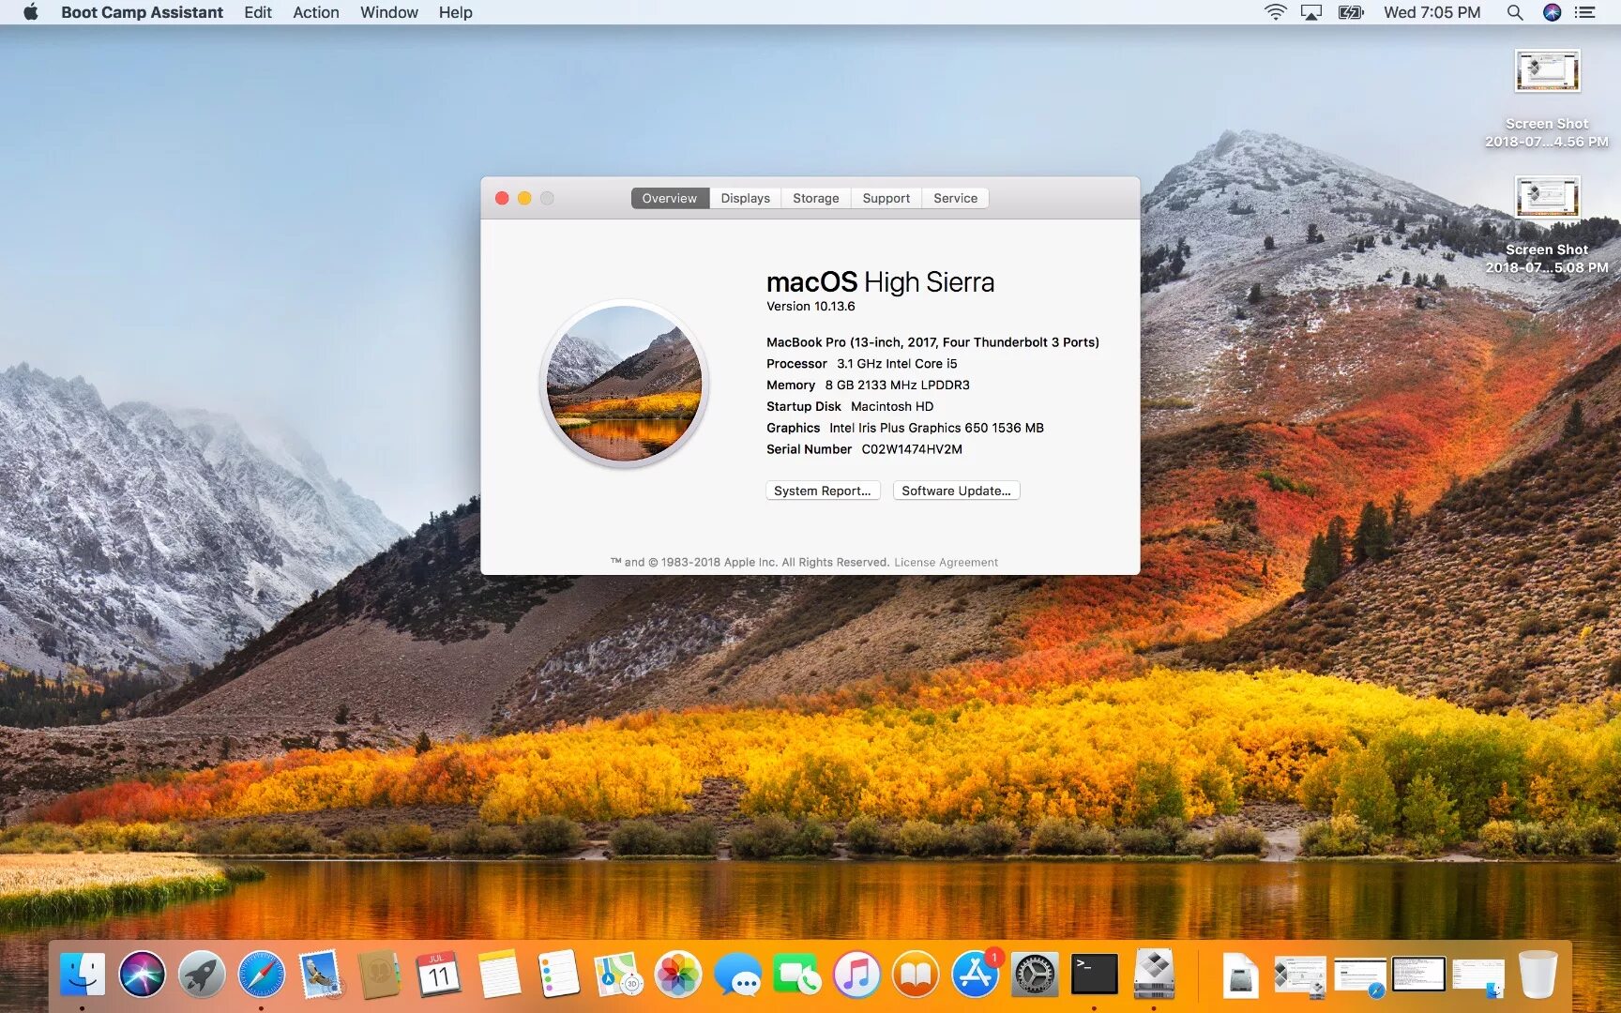Image resolution: width=1621 pixels, height=1013 pixels.
Task: Open the Apple menu
Action: [30, 12]
